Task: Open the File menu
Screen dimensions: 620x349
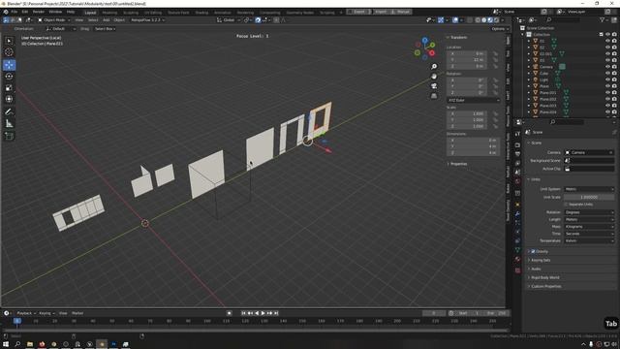Action: tap(14, 12)
